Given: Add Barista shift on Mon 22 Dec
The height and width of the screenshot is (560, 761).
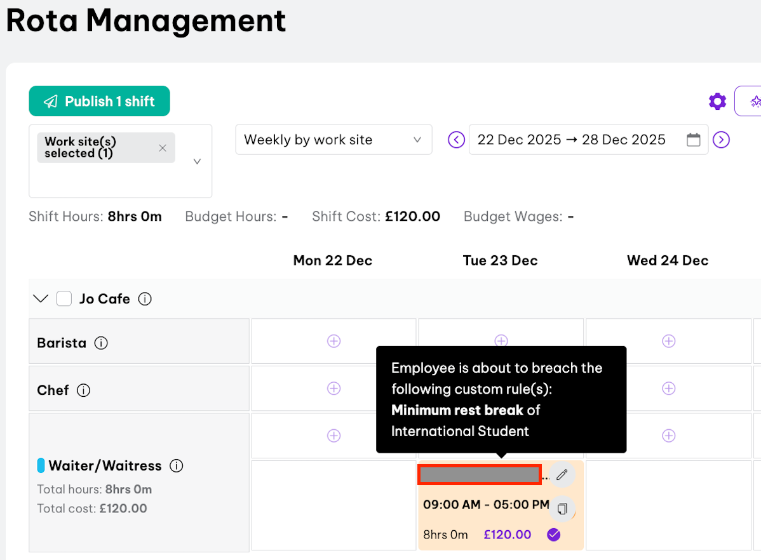Looking at the screenshot, I should (x=333, y=341).
